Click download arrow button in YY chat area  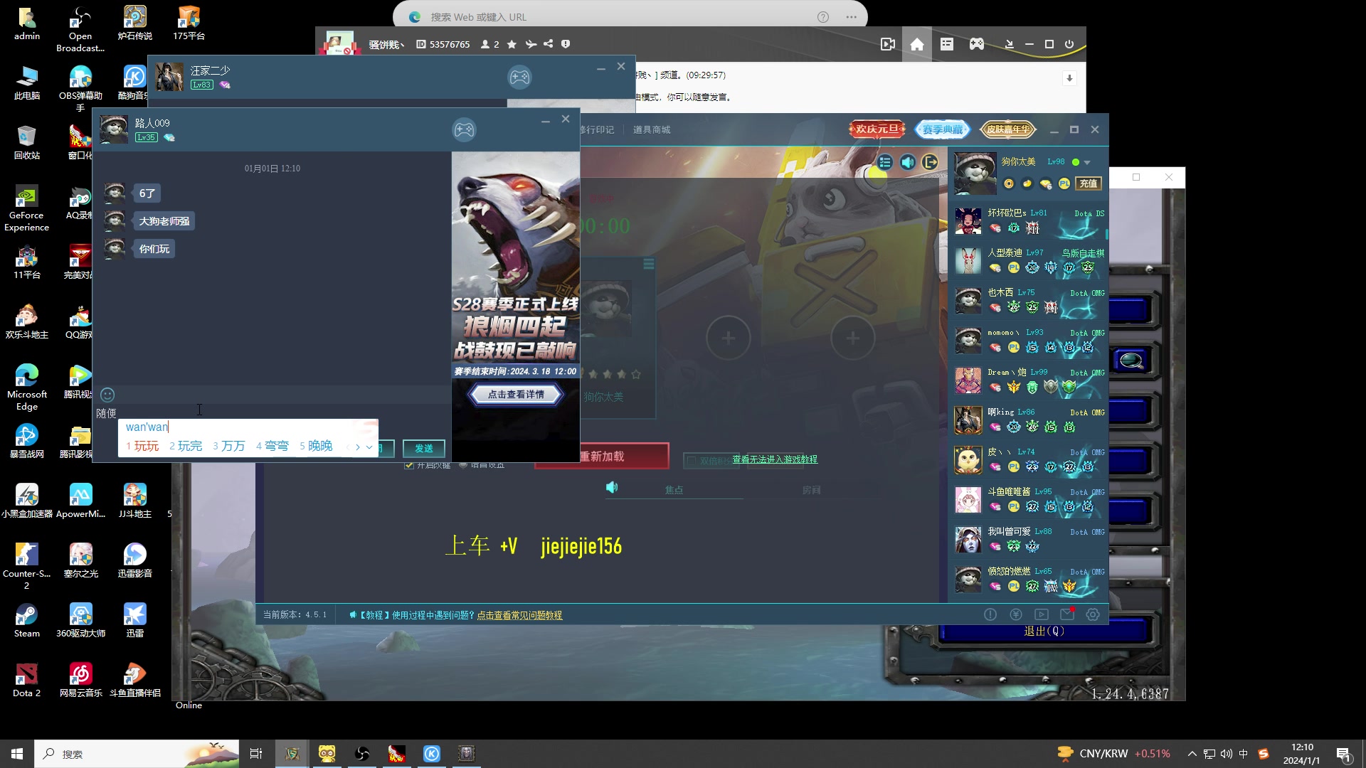[x=1069, y=78]
